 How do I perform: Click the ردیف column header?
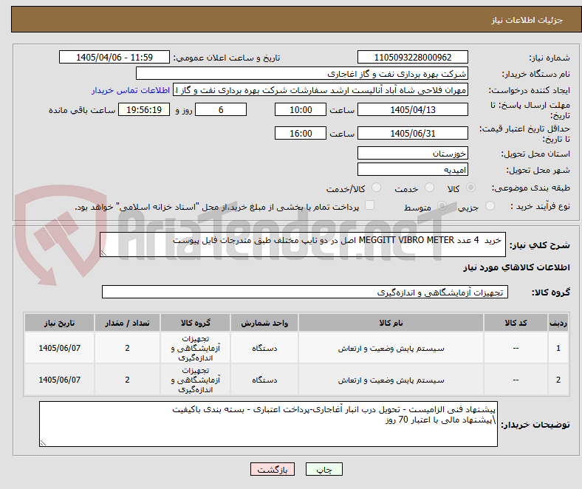(x=558, y=323)
